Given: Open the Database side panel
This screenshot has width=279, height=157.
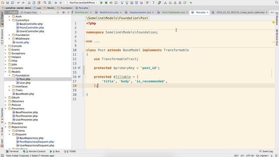Looking at the screenshot, I should [277, 19].
